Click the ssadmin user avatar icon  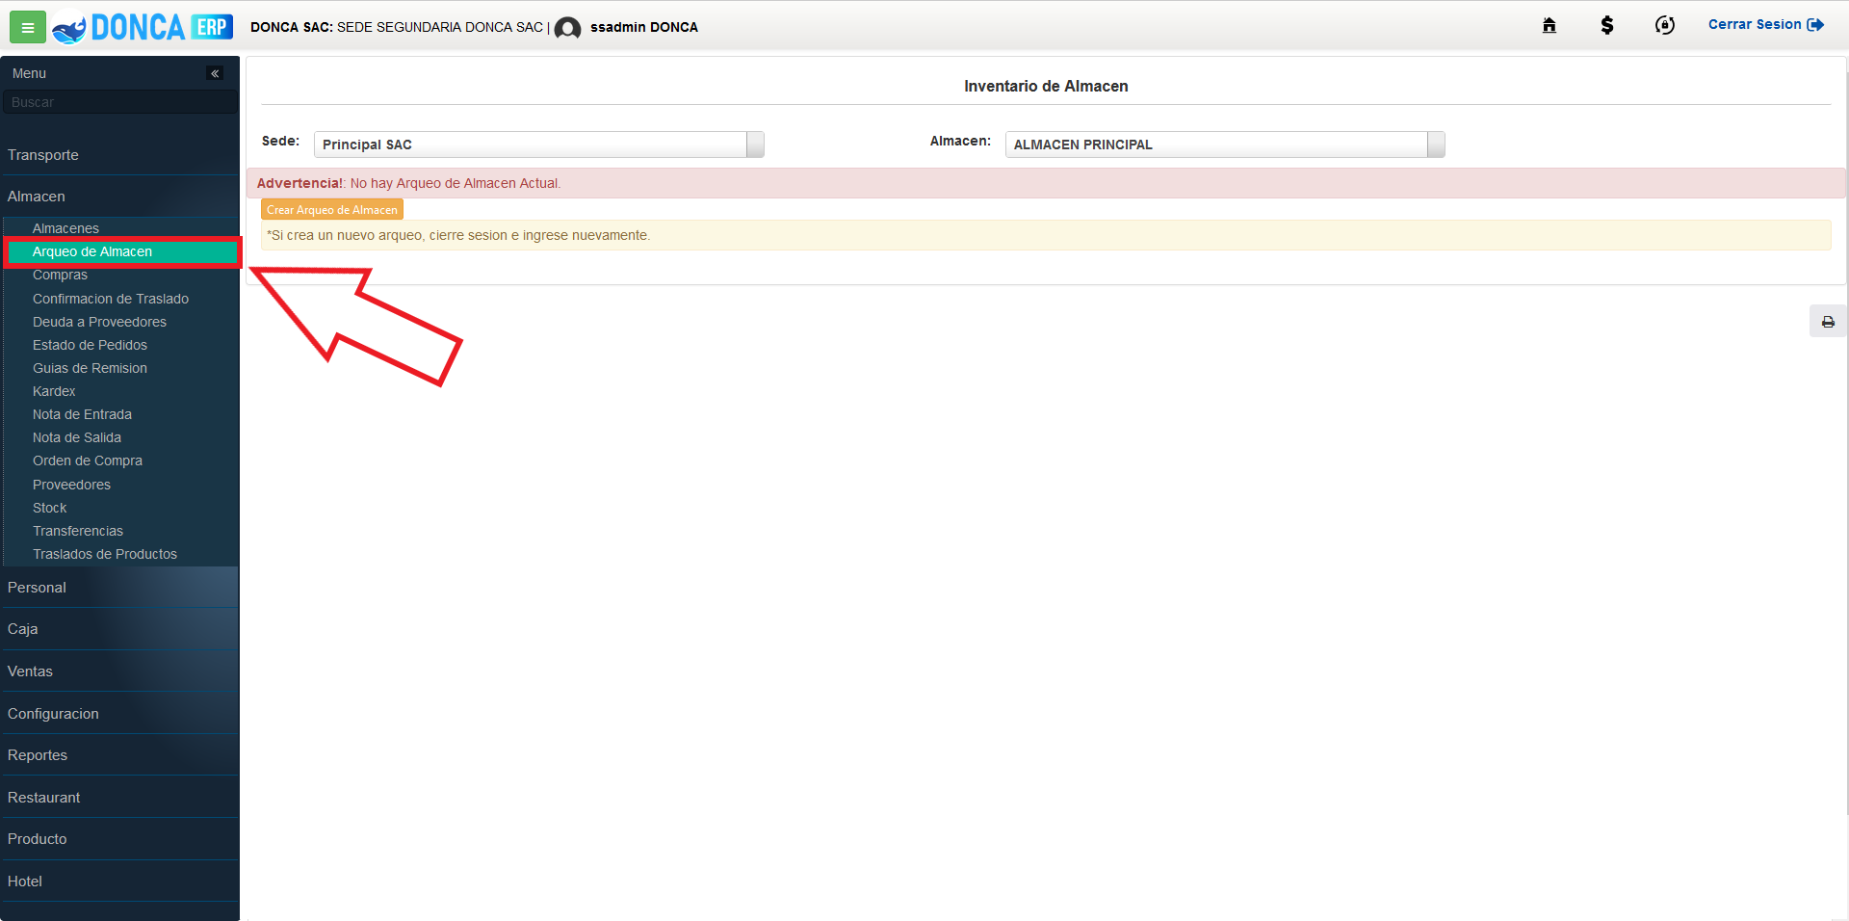[x=567, y=28]
